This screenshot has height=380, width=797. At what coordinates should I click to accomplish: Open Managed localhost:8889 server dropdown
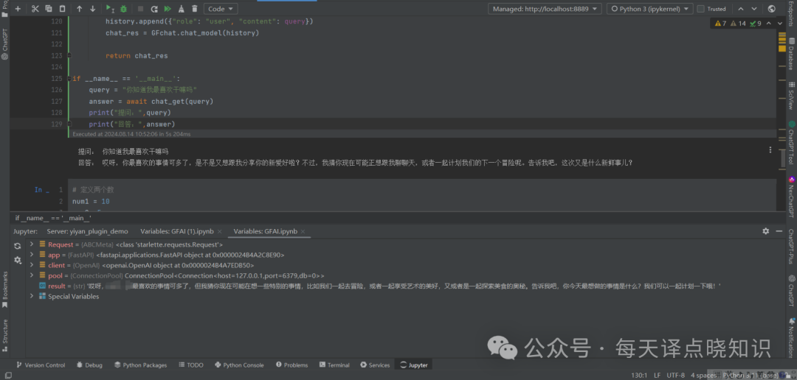[x=545, y=9]
